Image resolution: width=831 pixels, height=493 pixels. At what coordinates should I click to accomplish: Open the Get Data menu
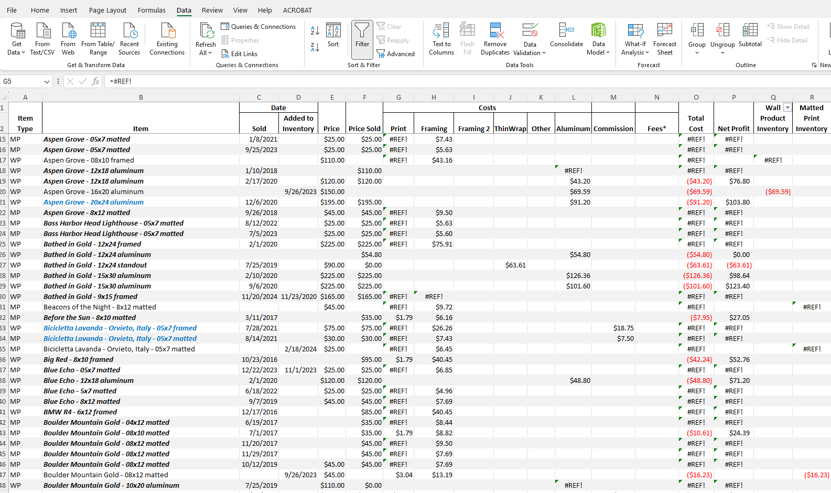(x=17, y=39)
